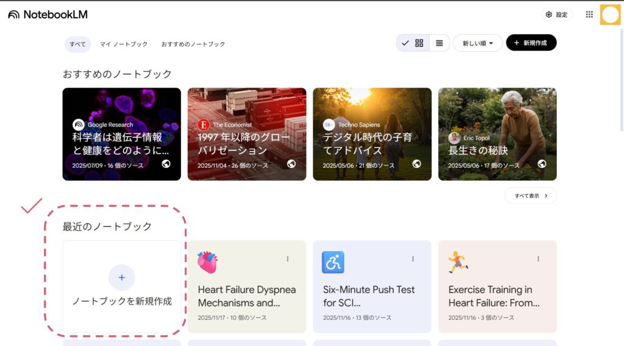624x346 pixels.
Task: Expand the 新しい順 sort dropdown
Action: (x=477, y=43)
